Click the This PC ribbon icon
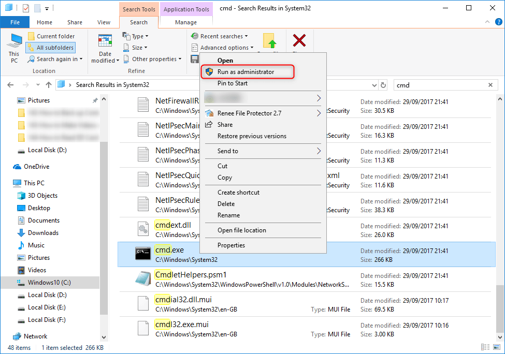Viewport: 505px width, 354px height. 14,48
